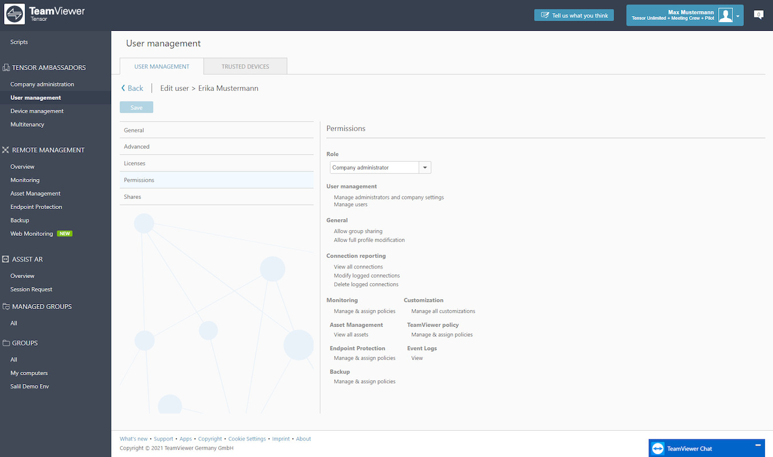The width and height of the screenshot is (773, 457).
Task: Click the Back chevron arrow
Action: (x=123, y=88)
